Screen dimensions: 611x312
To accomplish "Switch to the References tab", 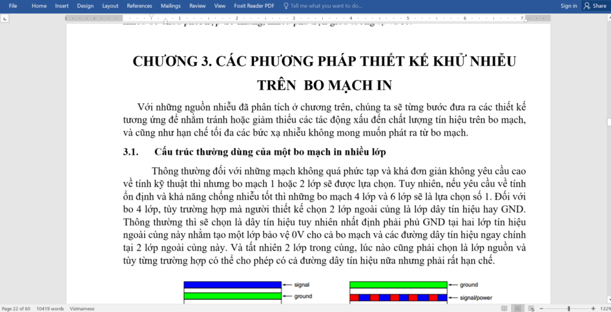I will point(139,6).
